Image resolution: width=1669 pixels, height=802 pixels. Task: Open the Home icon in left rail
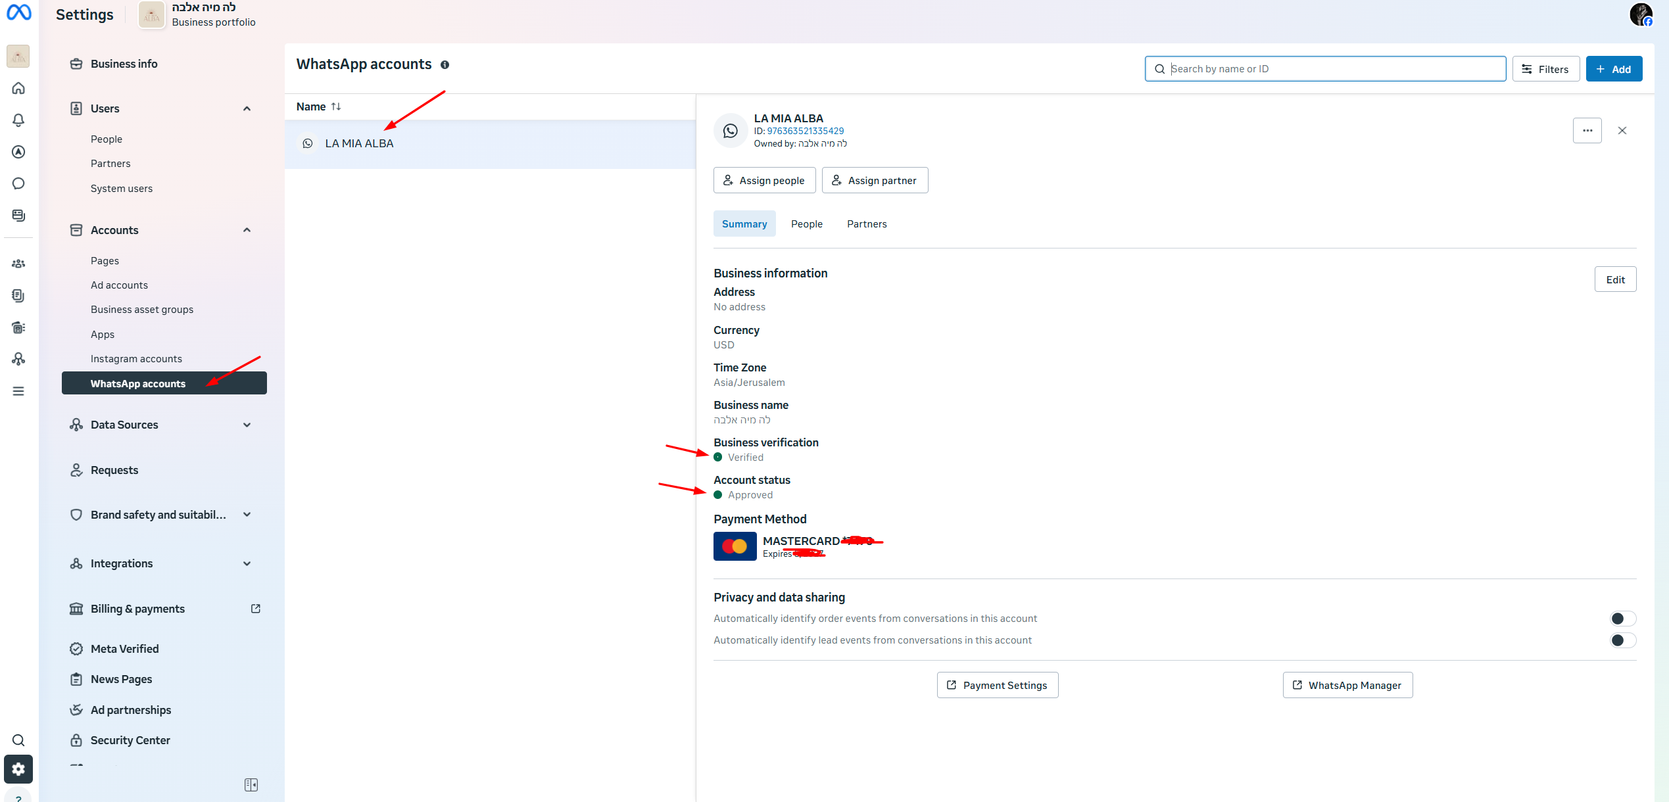tap(18, 88)
